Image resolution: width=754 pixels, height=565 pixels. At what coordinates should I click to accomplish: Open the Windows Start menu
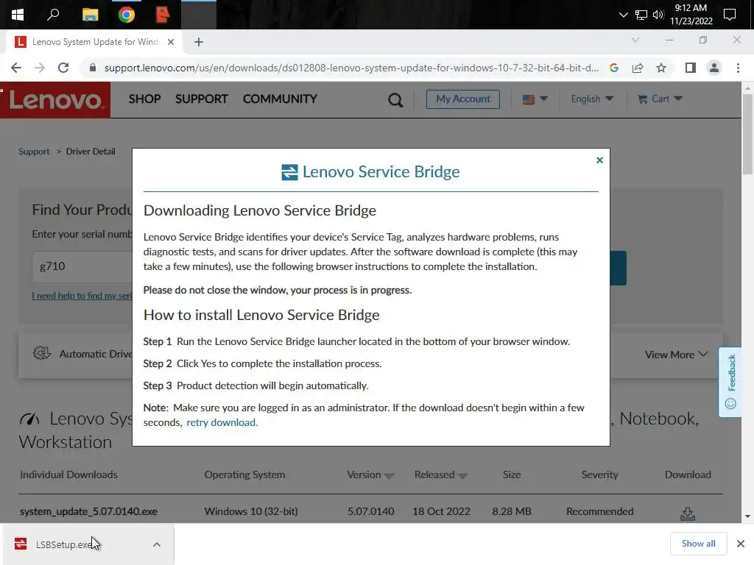point(18,15)
